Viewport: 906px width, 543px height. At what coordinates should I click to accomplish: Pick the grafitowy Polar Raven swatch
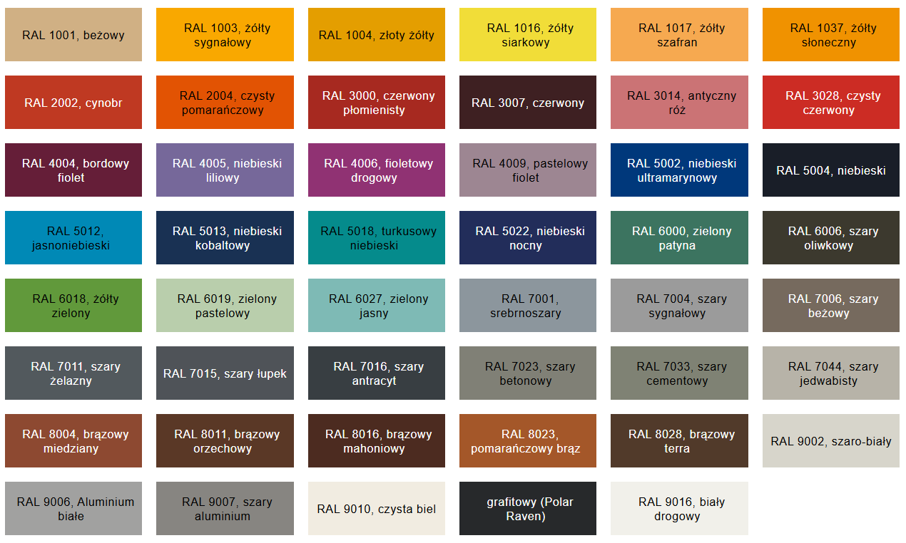(528, 509)
